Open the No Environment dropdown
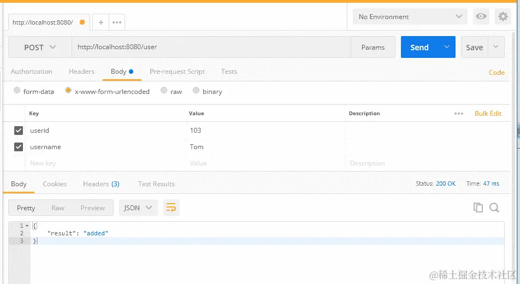The image size is (520, 284). (410, 16)
